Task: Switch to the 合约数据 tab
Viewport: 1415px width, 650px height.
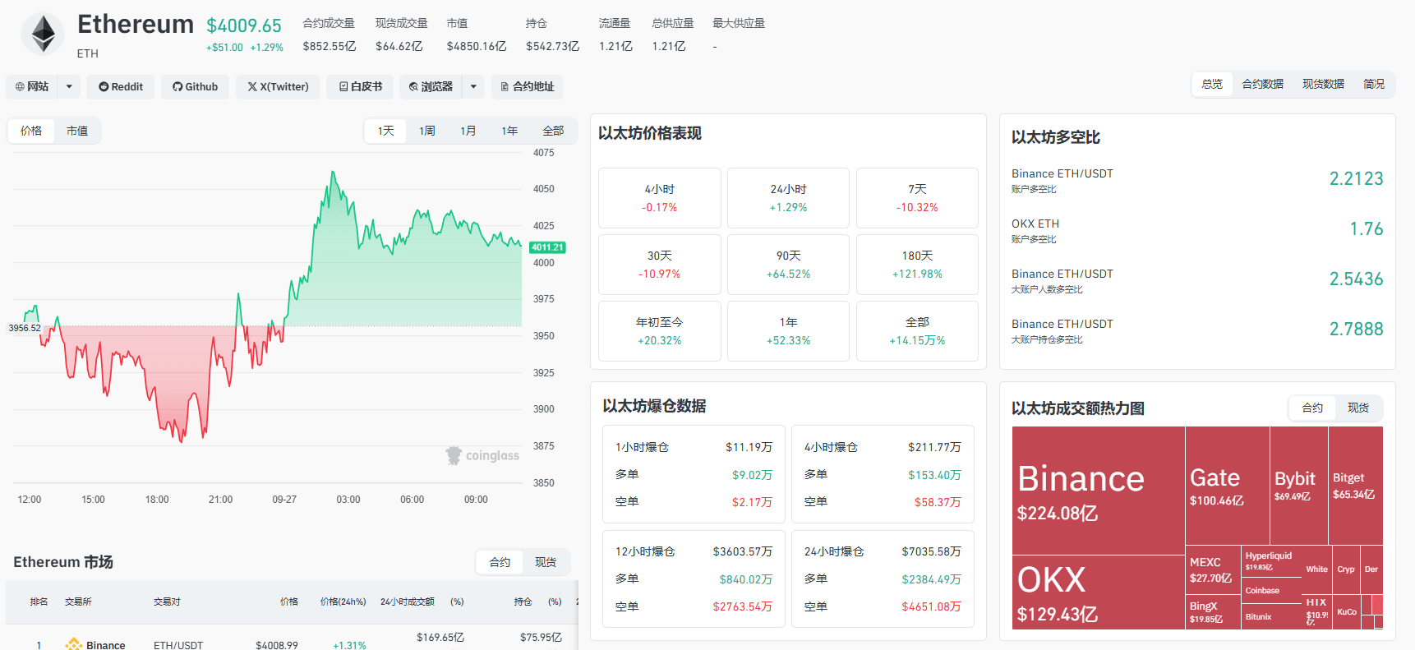Action: tap(1262, 84)
